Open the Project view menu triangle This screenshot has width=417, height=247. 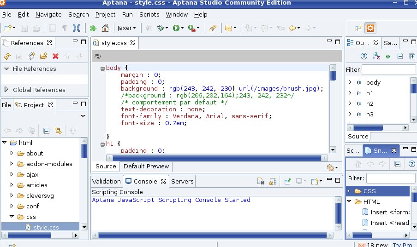[x=83, y=116]
